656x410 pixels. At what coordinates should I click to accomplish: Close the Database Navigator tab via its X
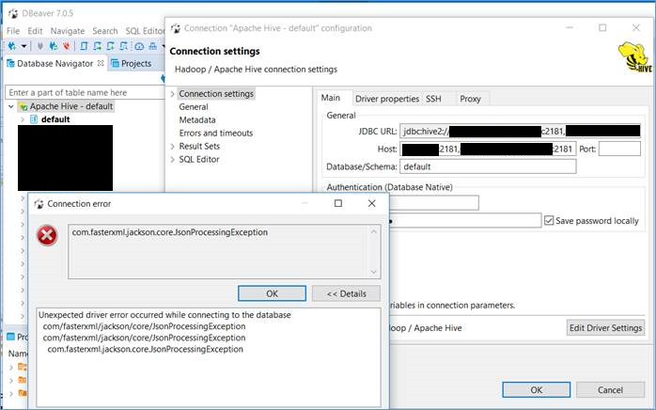click(x=101, y=63)
